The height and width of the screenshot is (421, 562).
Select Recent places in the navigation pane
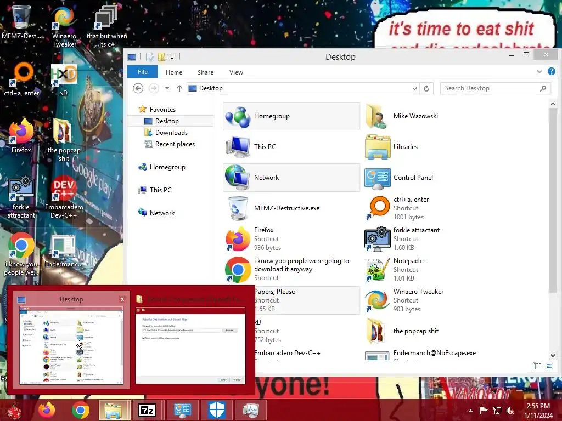[175, 144]
